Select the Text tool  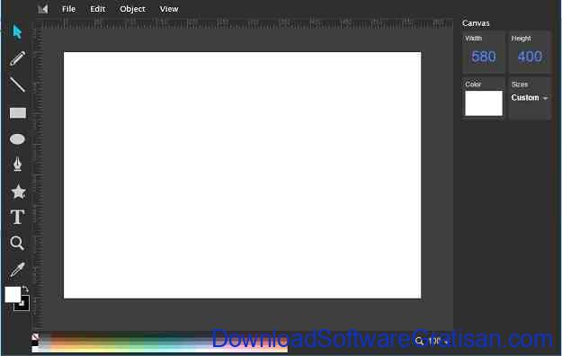click(x=17, y=218)
